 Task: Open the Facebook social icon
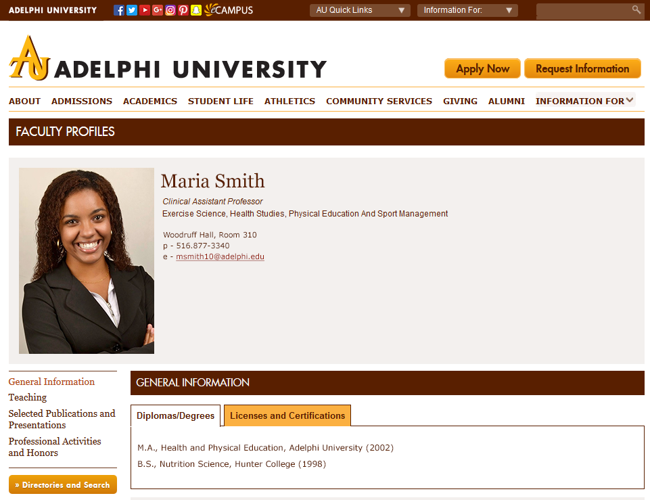(x=119, y=10)
